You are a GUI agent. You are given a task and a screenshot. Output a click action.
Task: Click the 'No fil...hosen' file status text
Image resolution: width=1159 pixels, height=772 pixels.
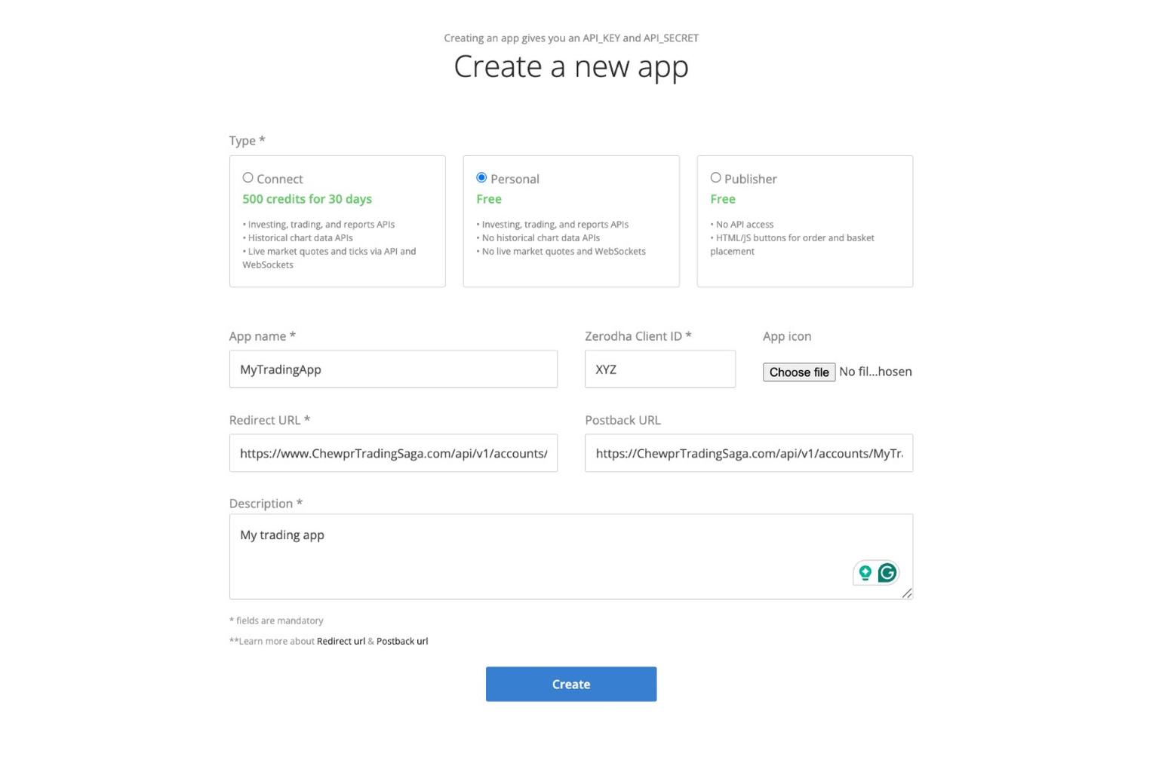875,372
